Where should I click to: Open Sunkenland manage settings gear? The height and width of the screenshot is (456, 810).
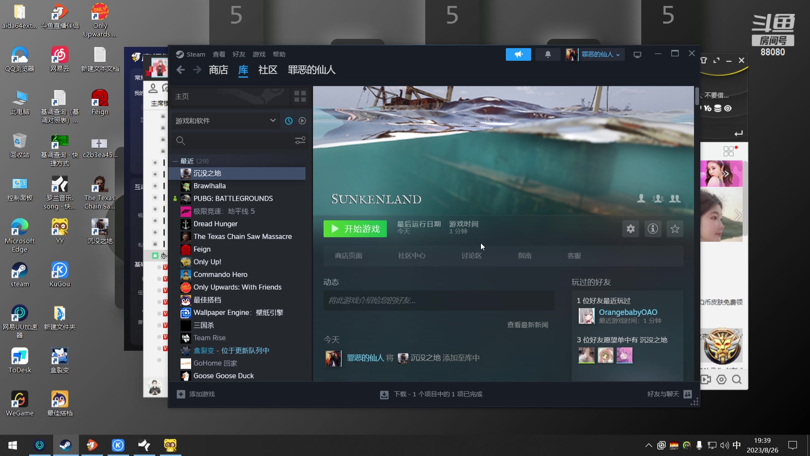[x=630, y=229]
